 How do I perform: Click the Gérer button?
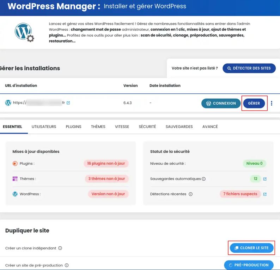(254, 103)
